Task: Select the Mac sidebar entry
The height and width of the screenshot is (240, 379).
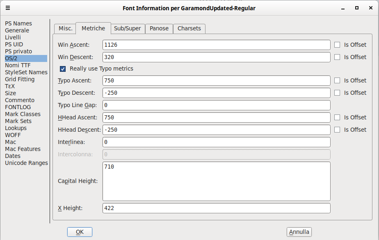Action: (10, 142)
